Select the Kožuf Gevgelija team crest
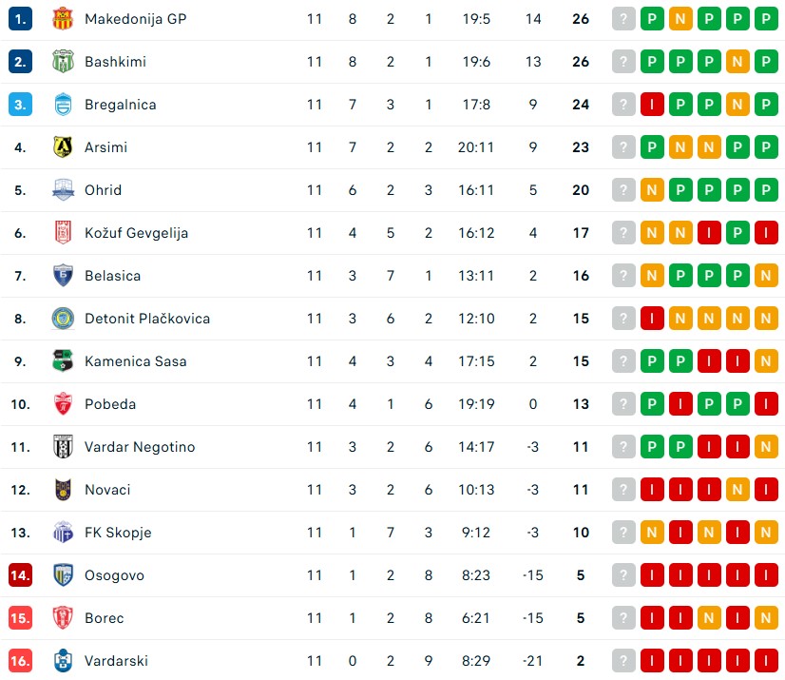This screenshot has height=680, width=785. tap(63, 233)
